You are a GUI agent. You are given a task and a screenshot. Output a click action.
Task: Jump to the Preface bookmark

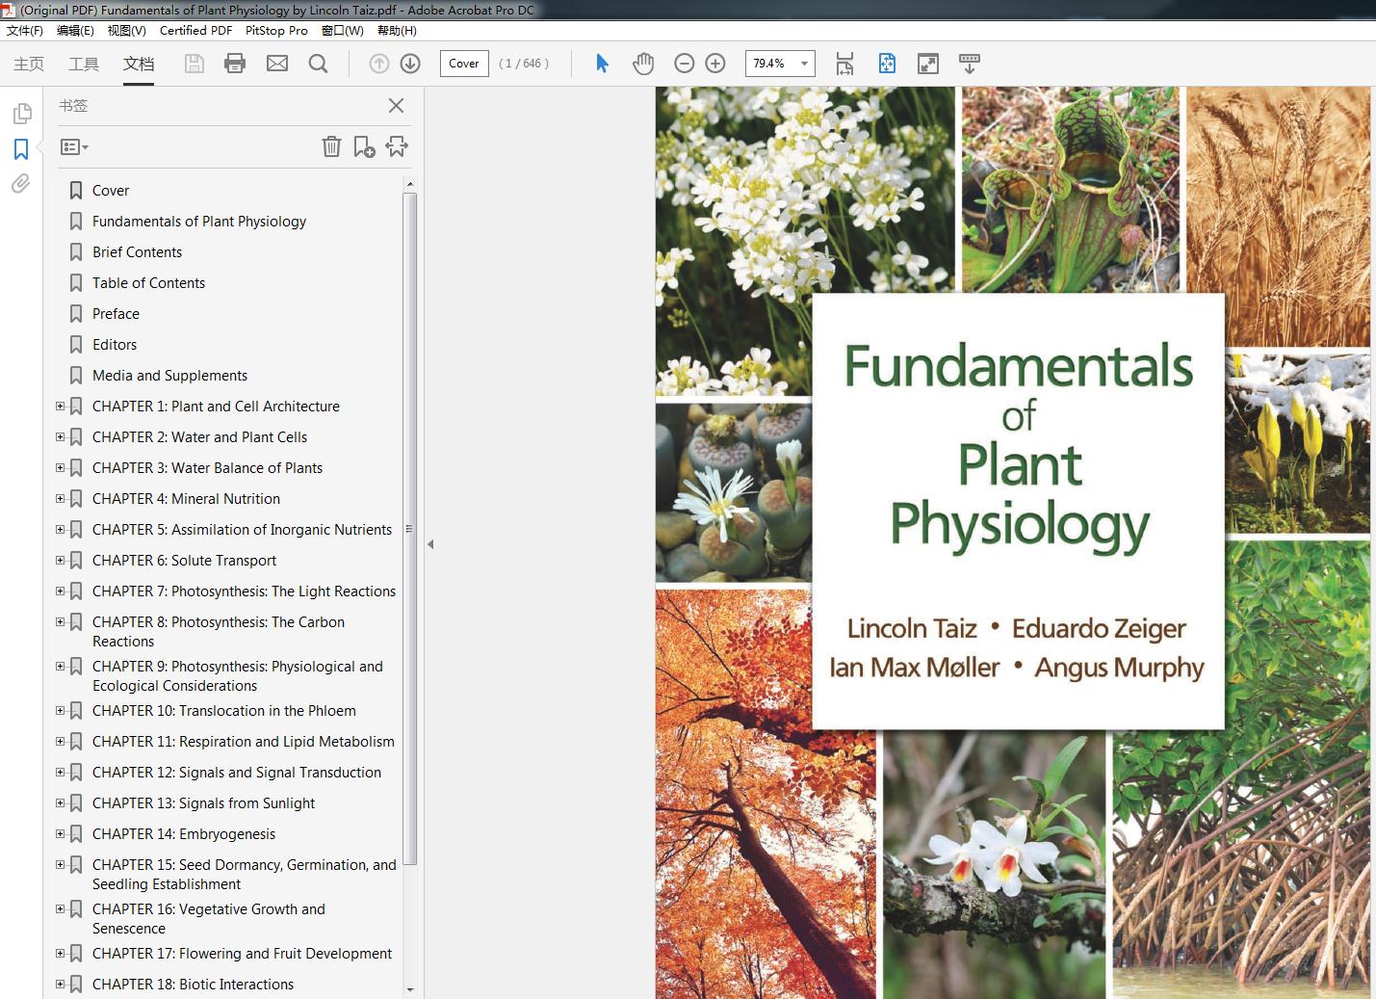pos(116,314)
